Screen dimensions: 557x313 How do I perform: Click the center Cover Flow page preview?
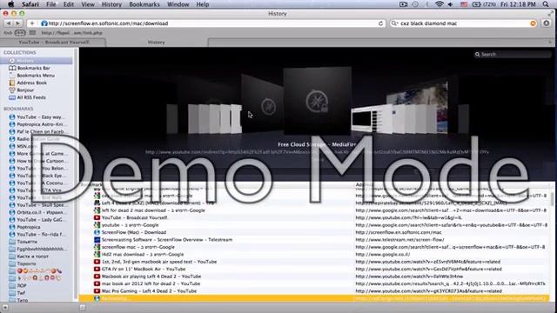pos(317,101)
